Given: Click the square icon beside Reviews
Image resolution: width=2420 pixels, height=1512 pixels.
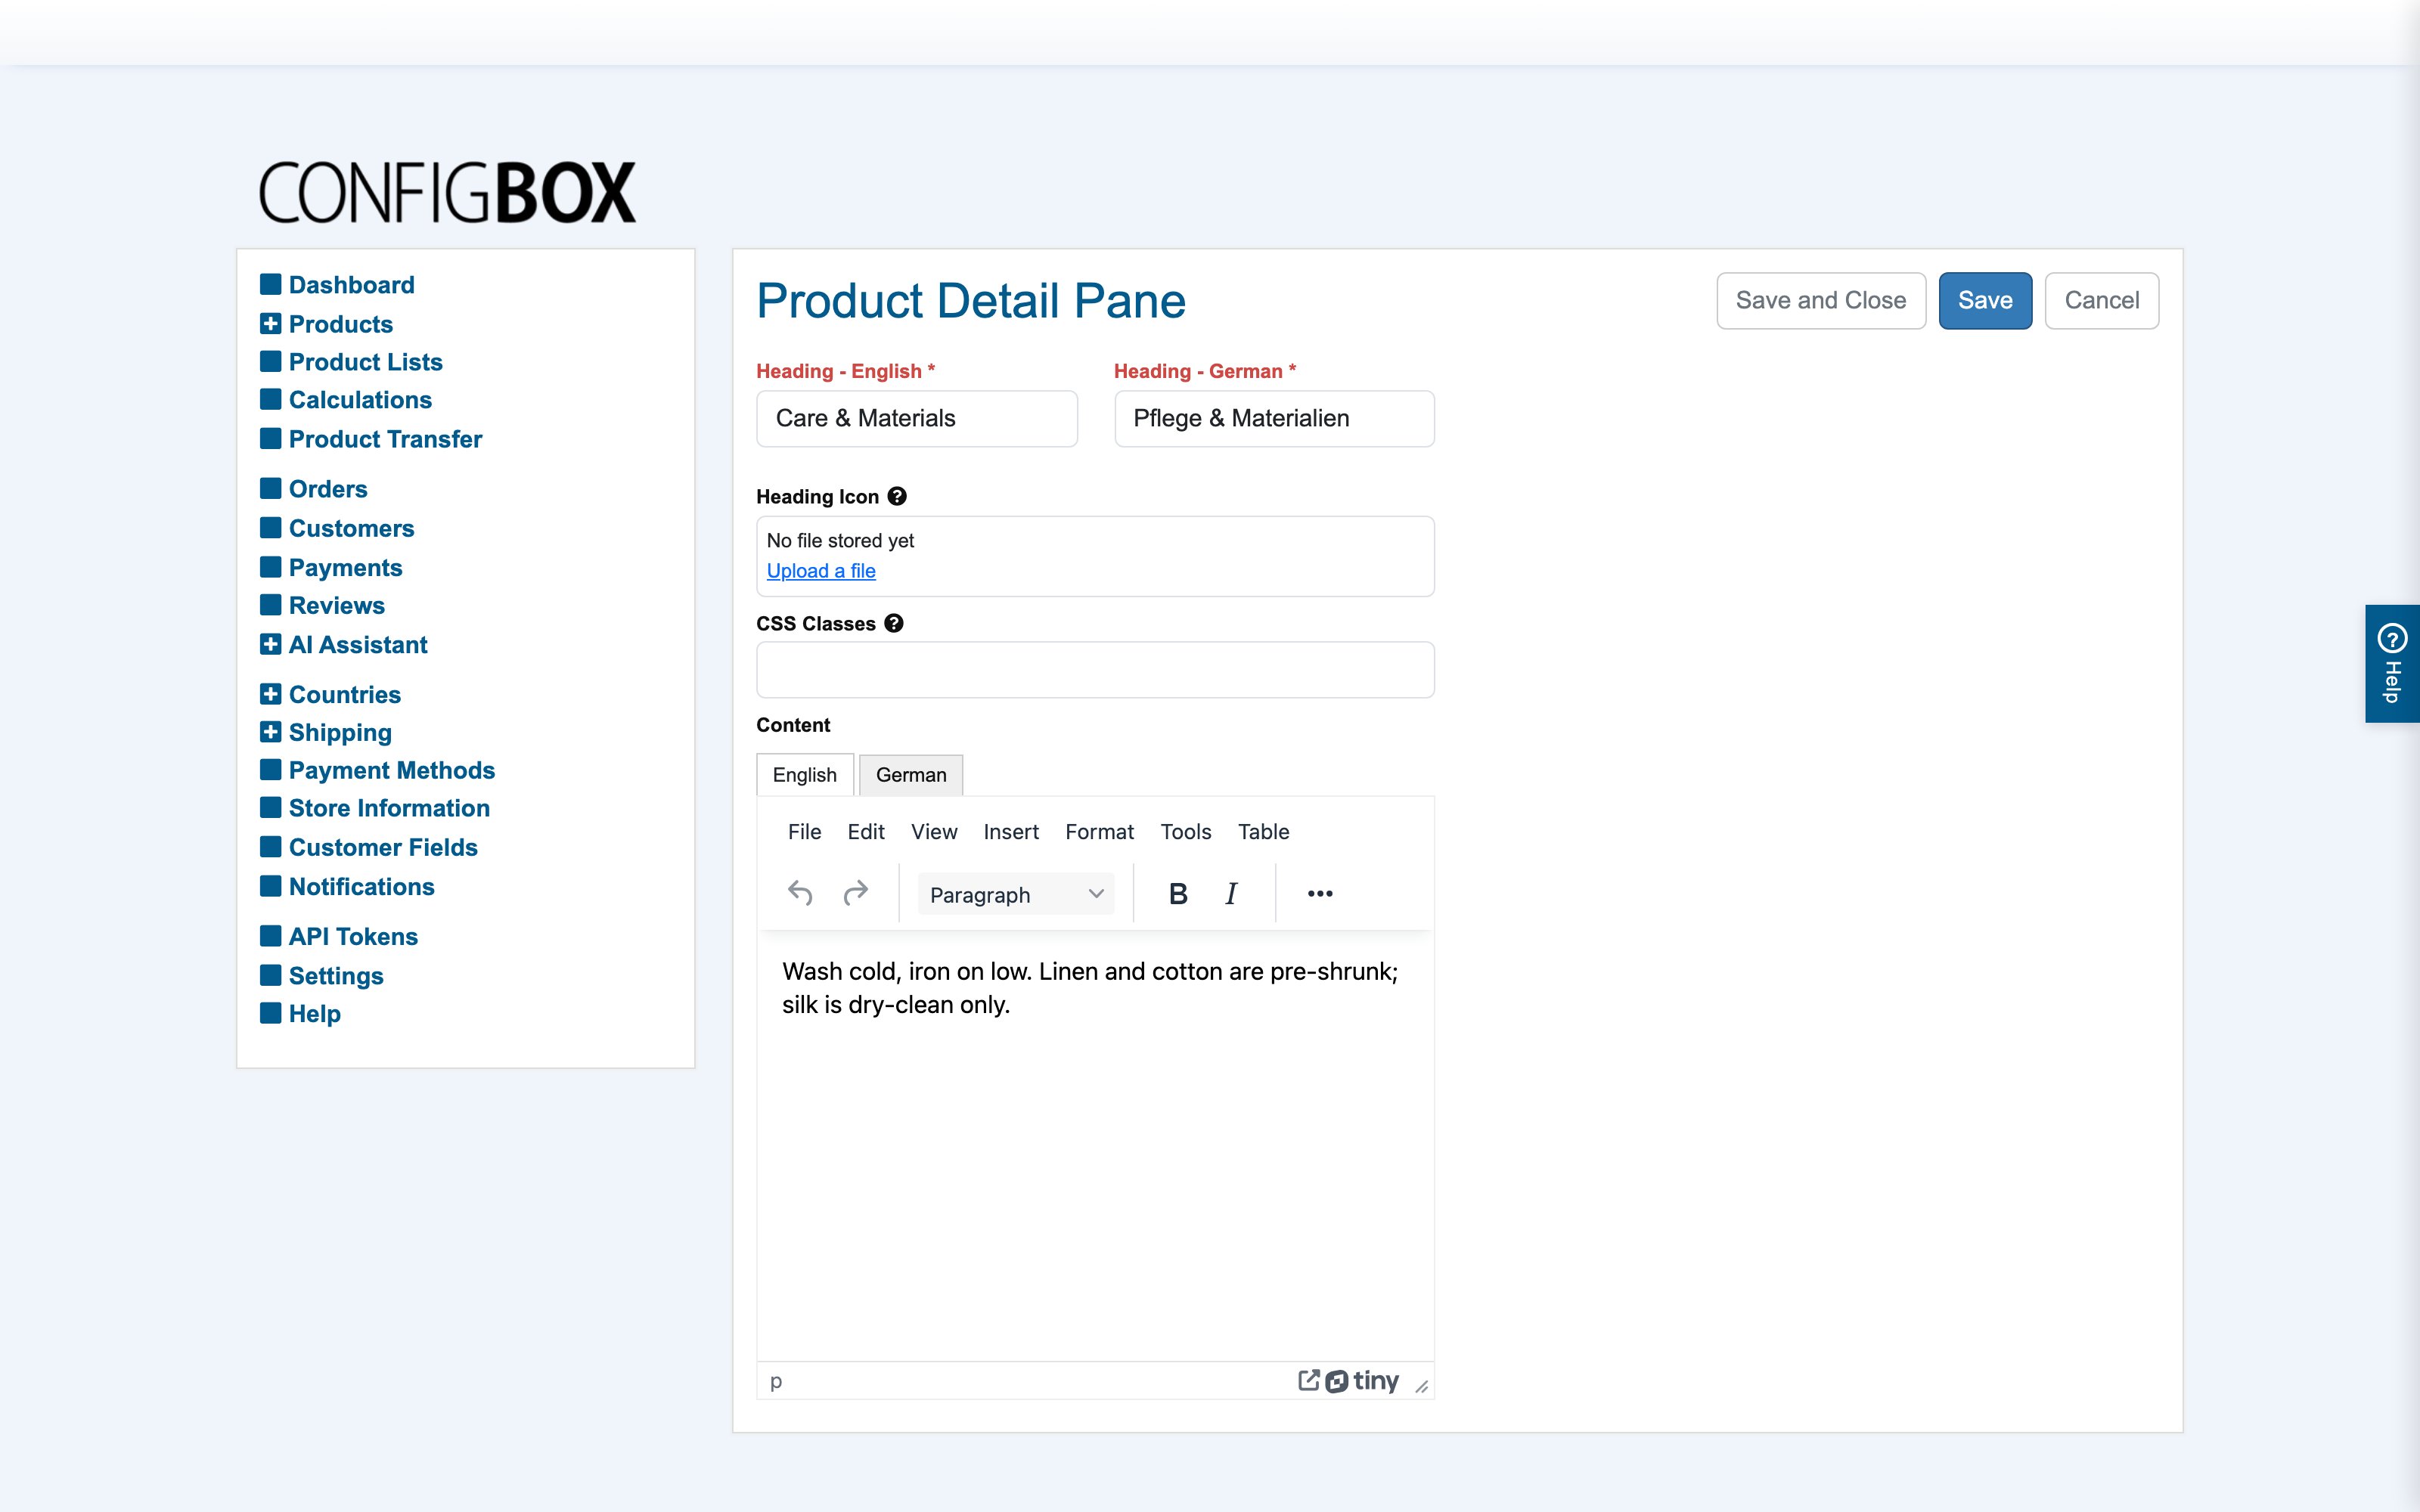Looking at the screenshot, I should [270, 605].
